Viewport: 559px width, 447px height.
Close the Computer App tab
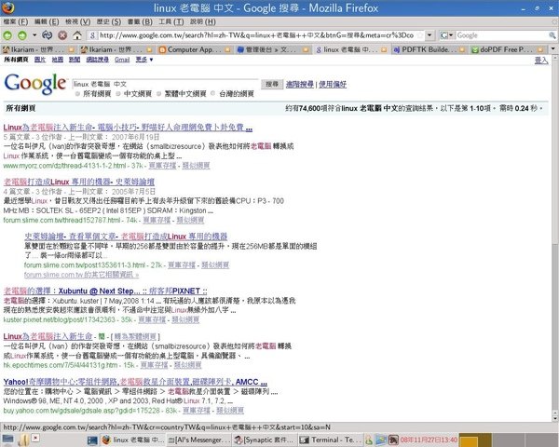click(x=227, y=49)
